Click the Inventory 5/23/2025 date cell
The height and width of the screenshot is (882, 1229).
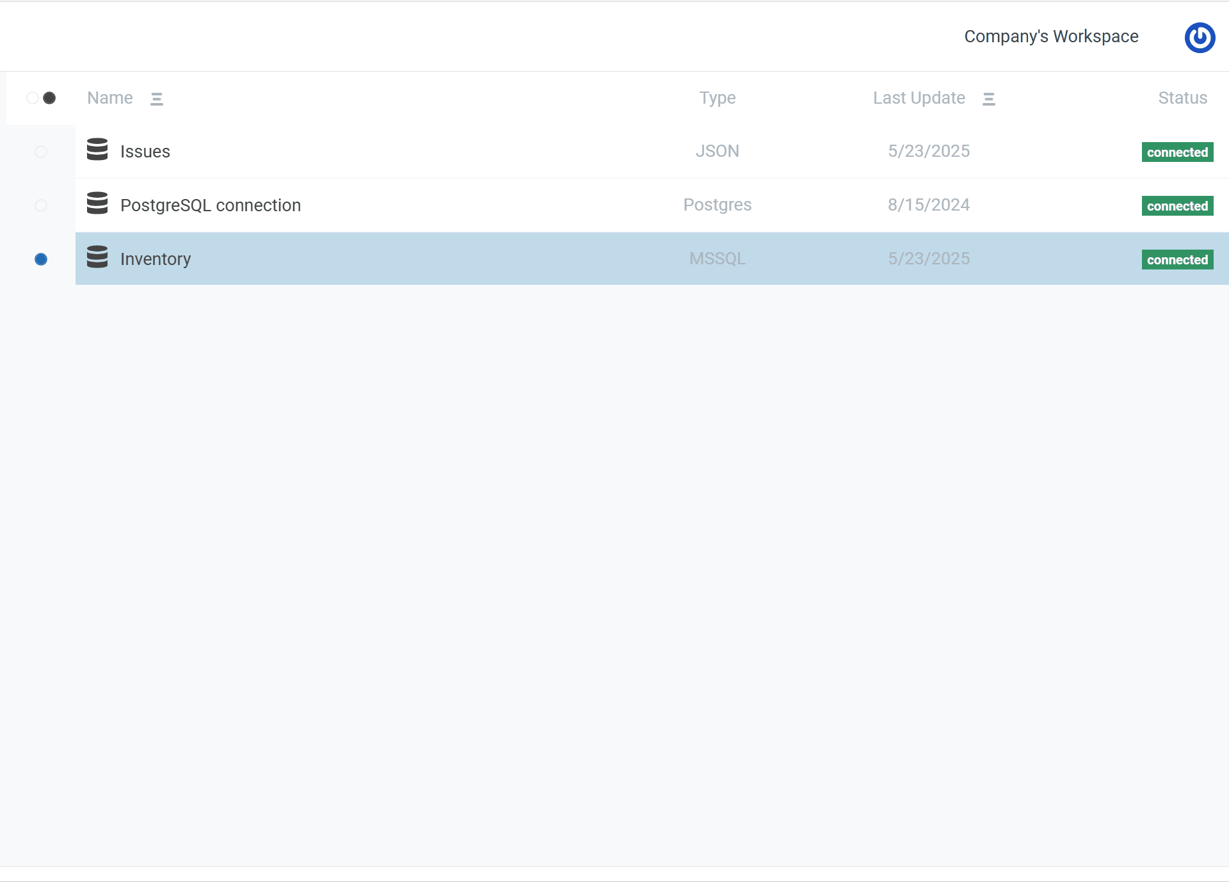(929, 259)
